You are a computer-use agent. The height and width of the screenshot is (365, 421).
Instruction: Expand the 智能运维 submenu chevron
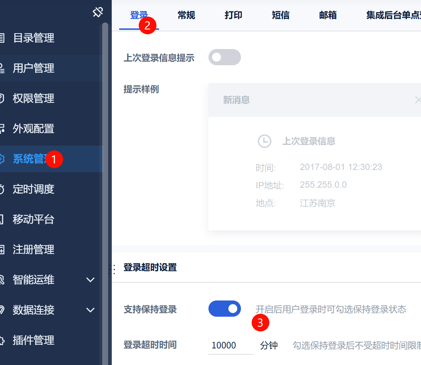coord(90,280)
